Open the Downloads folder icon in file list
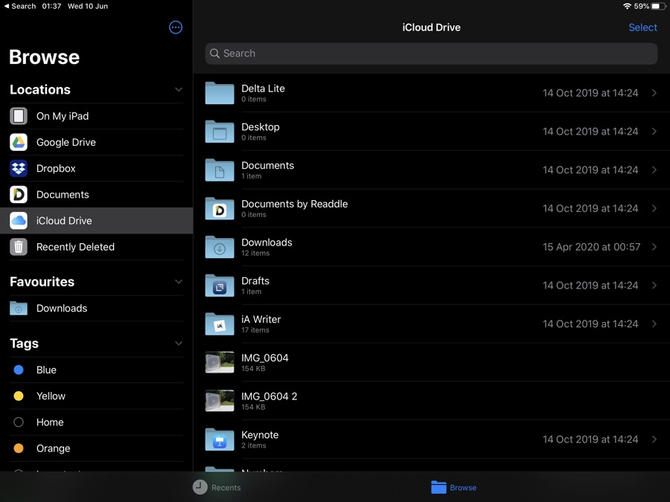670x502 pixels. [x=220, y=247]
